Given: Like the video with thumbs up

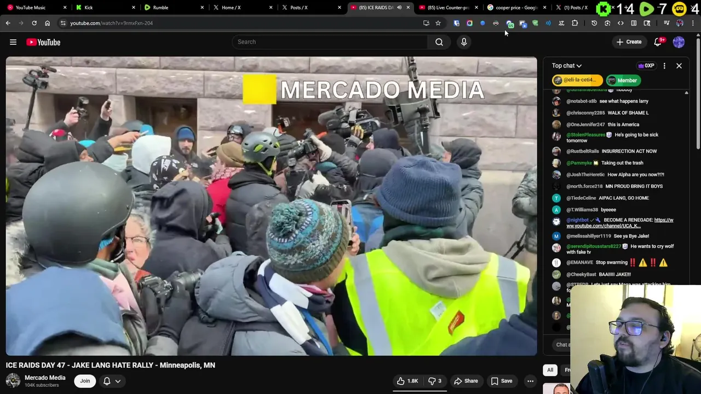Looking at the screenshot, I should click(407, 381).
